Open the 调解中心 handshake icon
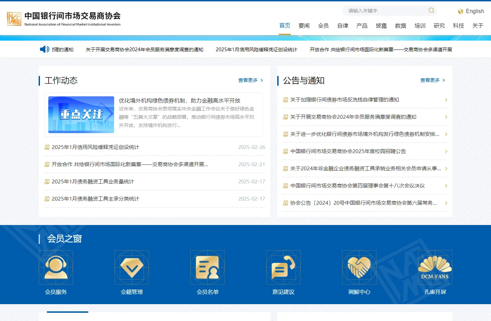 pos(359,267)
